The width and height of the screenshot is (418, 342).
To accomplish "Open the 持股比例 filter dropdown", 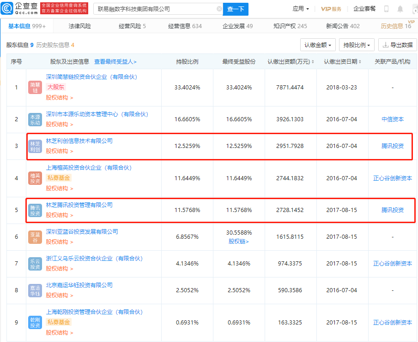I will 357,45.
